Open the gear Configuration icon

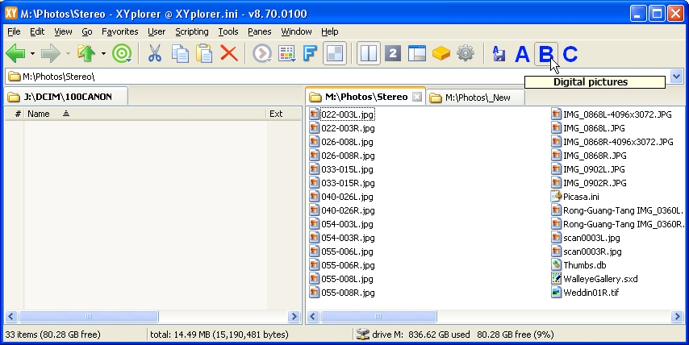(x=465, y=54)
